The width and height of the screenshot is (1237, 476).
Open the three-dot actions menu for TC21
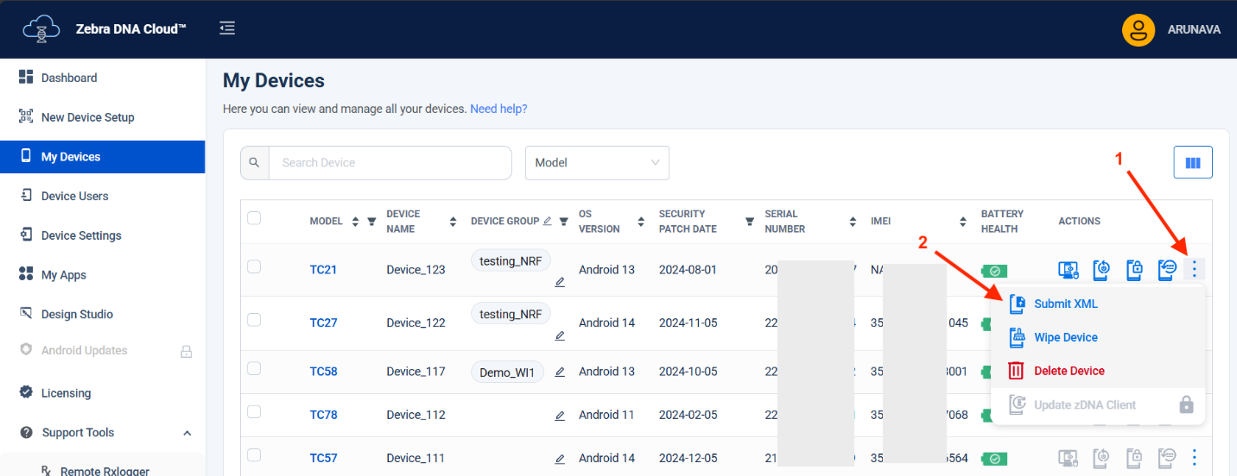[x=1194, y=269]
